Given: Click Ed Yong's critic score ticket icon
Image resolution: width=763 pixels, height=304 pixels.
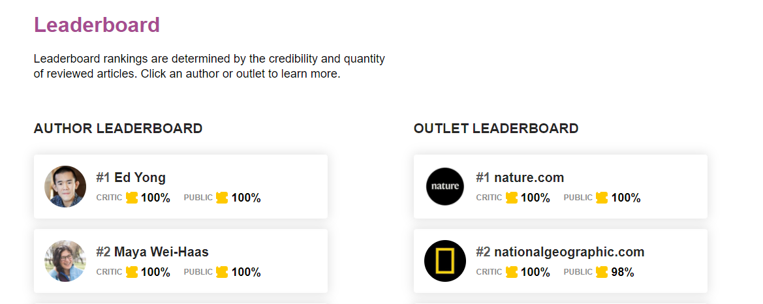Looking at the screenshot, I should 132,198.
